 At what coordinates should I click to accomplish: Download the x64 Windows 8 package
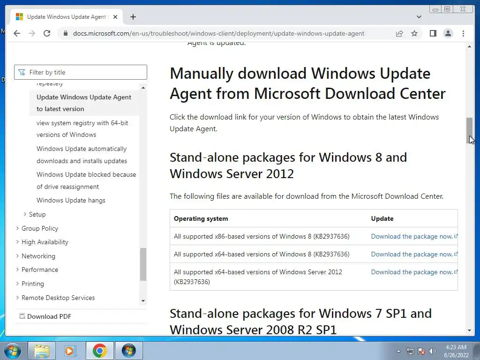[x=414, y=254]
